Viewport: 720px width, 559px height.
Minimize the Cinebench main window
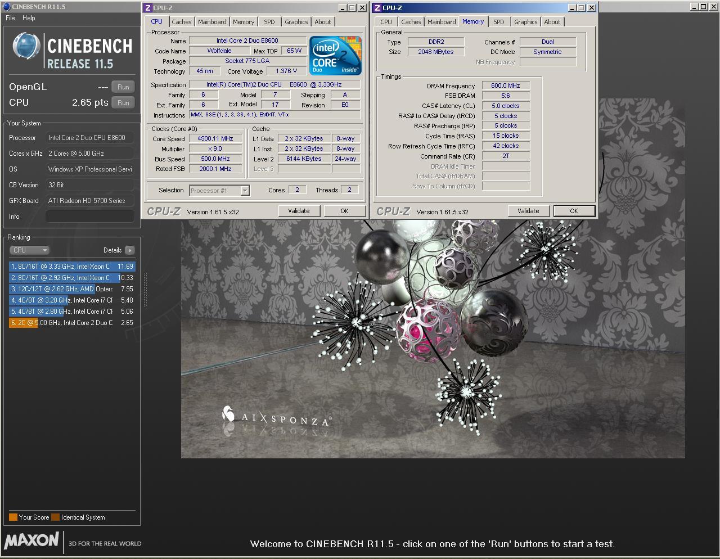[694, 7]
